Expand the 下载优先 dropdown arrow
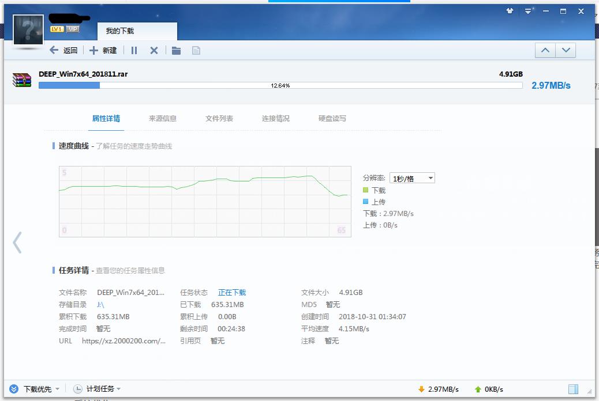Image resolution: width=599 pixels, height=401 pixels. 57,389
